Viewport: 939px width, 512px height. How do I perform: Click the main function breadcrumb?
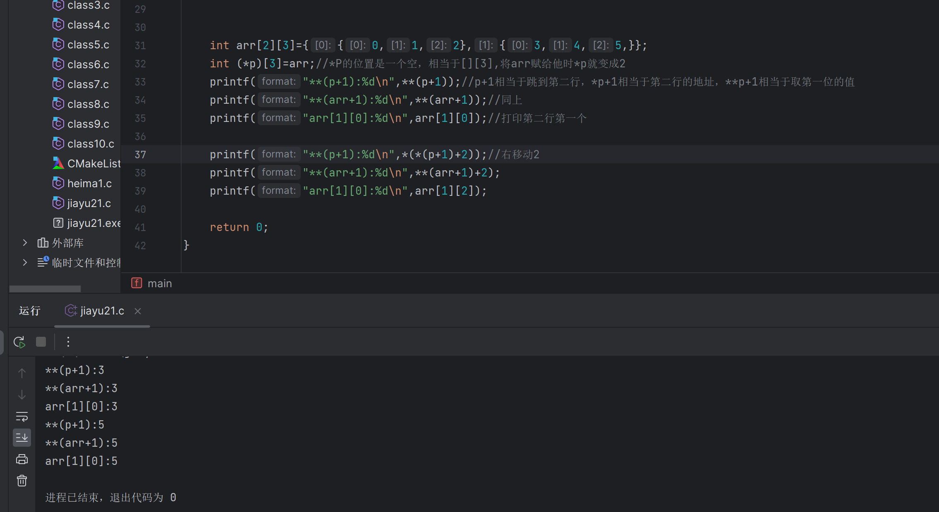pos(160,283)
